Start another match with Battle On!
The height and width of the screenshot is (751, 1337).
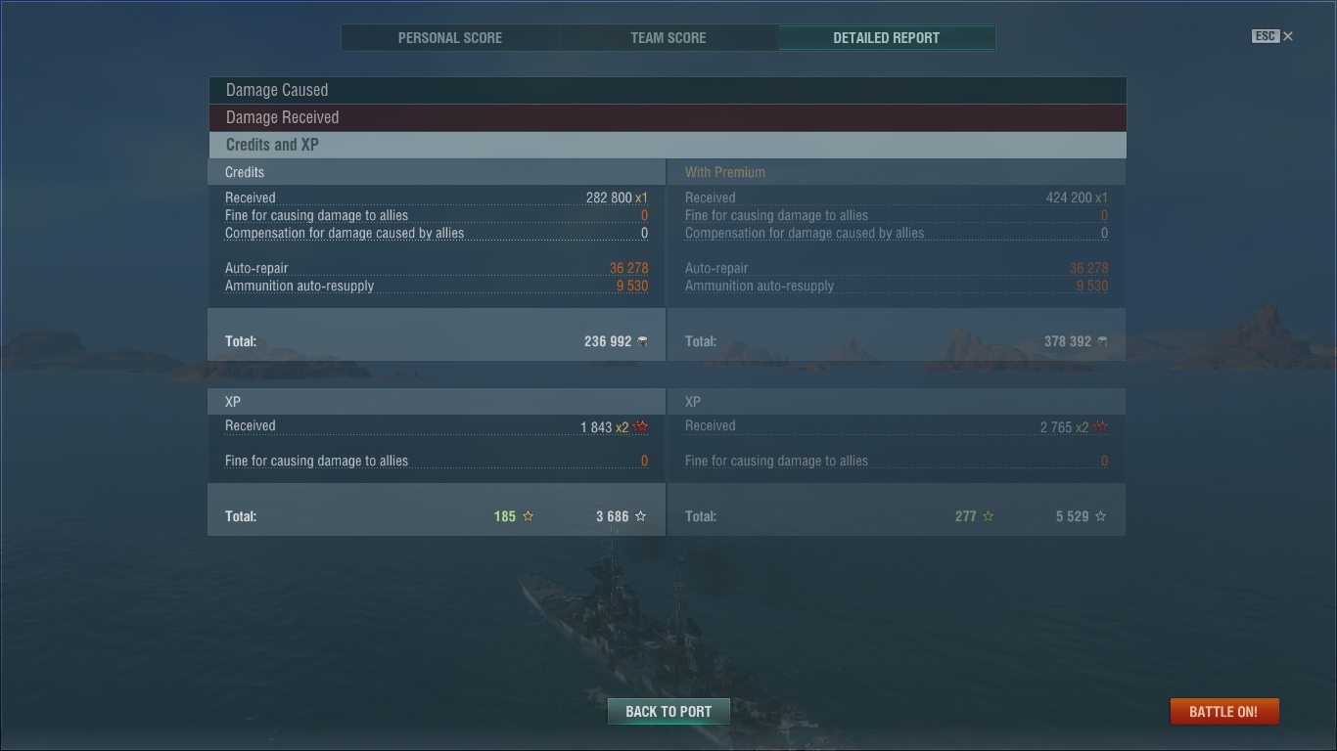pyautogui.click(x=1224, y=711)
